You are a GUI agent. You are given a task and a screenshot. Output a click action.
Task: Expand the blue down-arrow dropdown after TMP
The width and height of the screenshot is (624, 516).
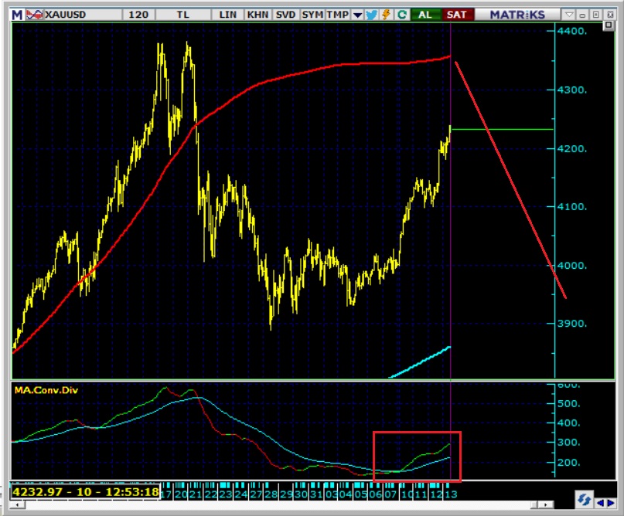tap(357, 14)
